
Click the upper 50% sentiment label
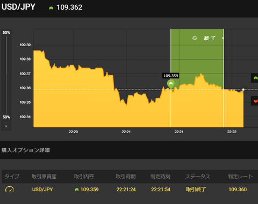[6, 33]
